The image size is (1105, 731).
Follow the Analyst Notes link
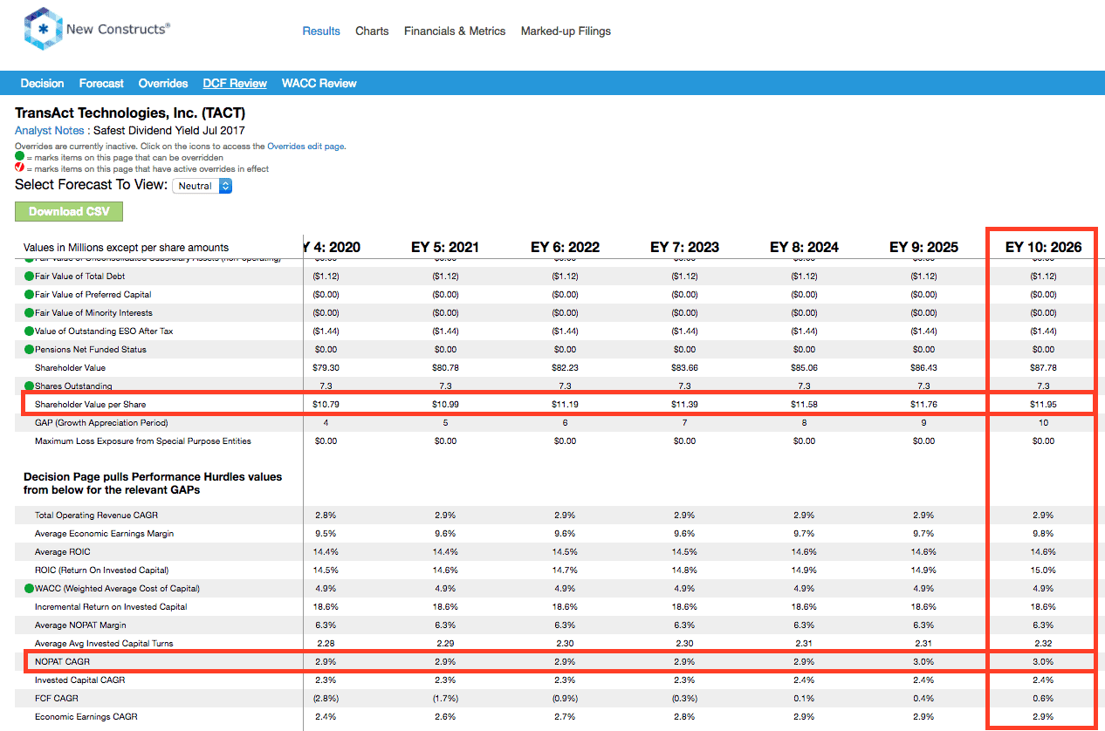[x=50, y=131]
